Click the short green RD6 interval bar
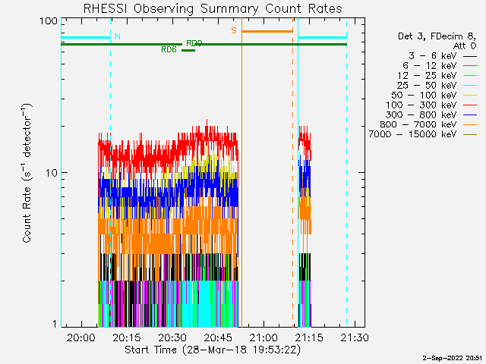The height and width of the screenshot is (364, 486). tap(188, 51)
